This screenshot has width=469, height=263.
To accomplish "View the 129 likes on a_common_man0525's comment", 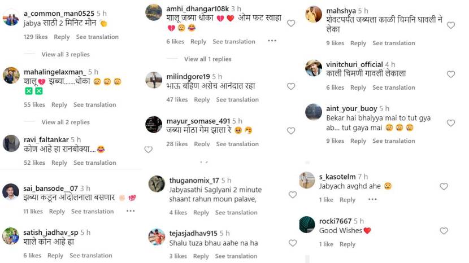I will coord(35,37).
